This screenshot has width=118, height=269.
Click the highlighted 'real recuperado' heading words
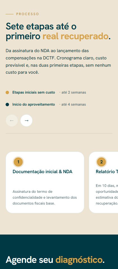pyautogui.click(x=76, y=36)
